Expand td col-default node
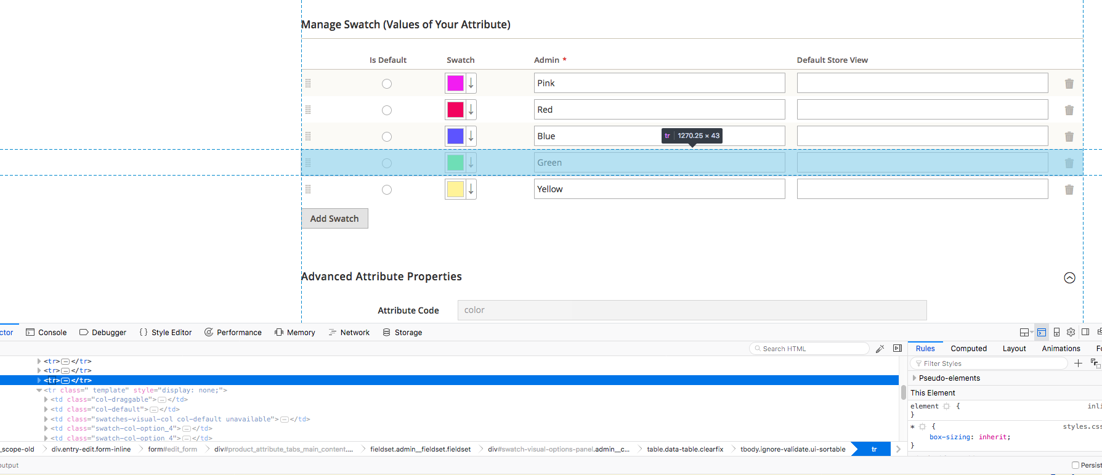 [x=46, y=409]
